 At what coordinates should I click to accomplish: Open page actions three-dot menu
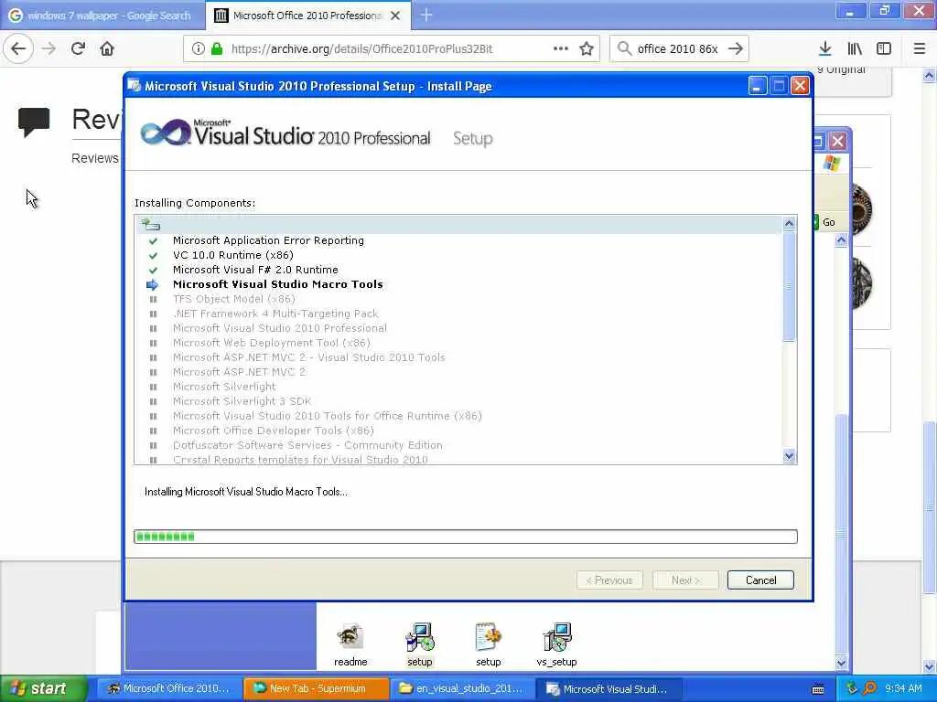(x=561, y=48)
